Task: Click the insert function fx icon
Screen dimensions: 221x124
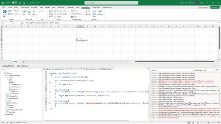Action: [22, 23]
